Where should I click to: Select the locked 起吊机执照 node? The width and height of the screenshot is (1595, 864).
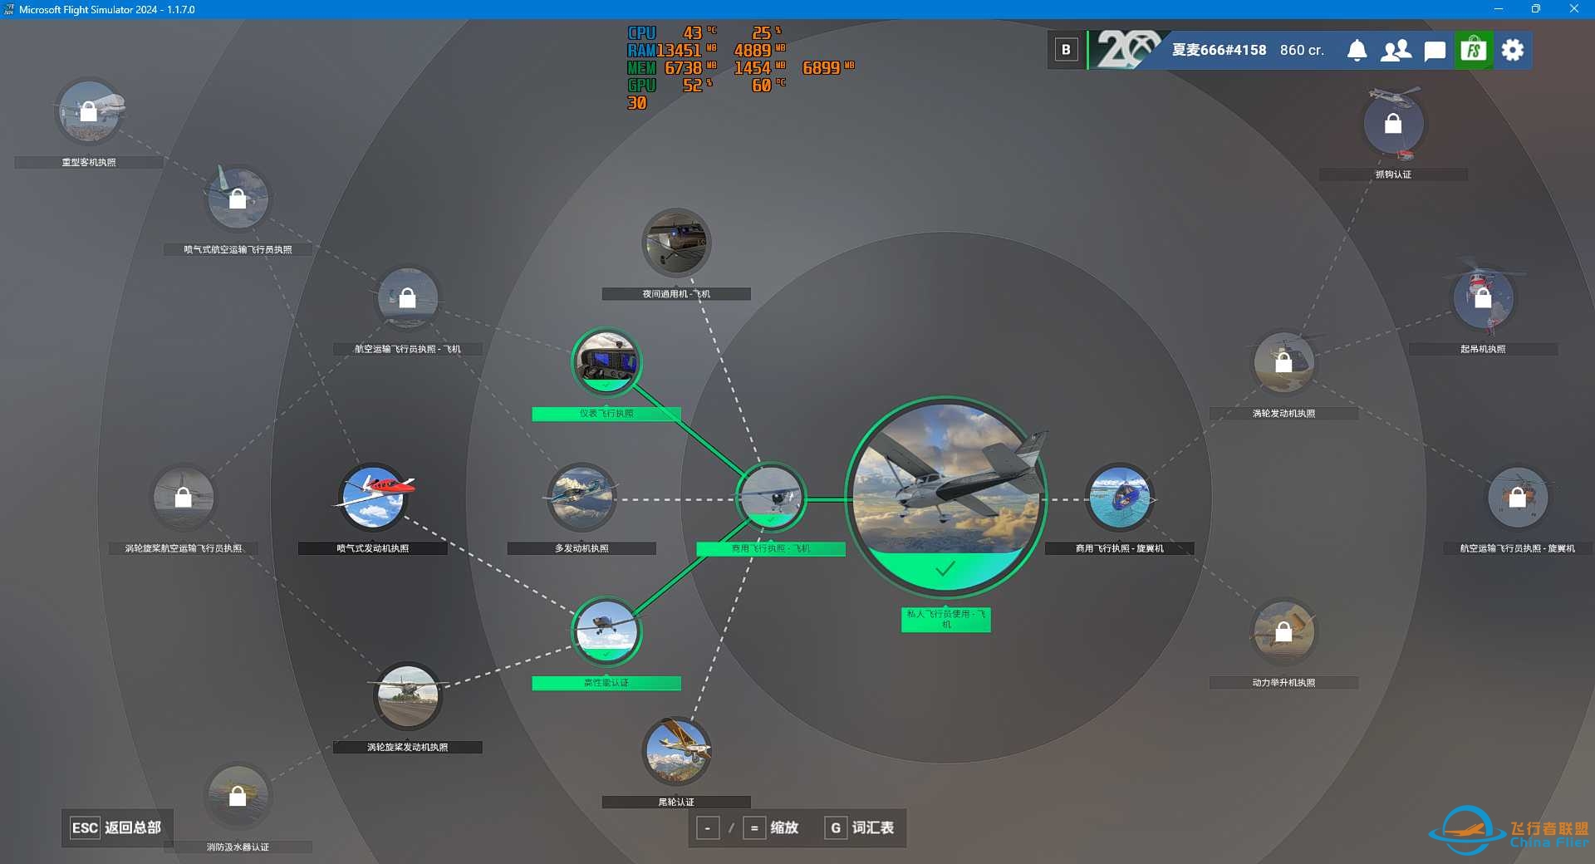pyautogui.click(x=1483, y=298)
